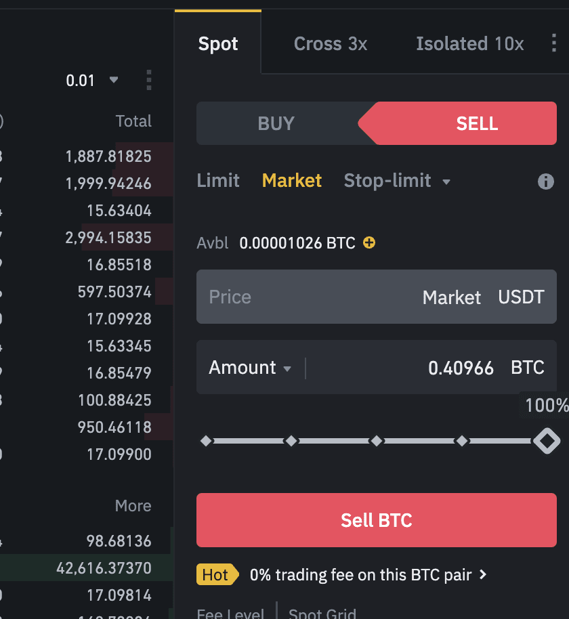Open the three-dot menu beside Isolated 10x
Viewport: 569px width, 619px height.
coord(554,44)
